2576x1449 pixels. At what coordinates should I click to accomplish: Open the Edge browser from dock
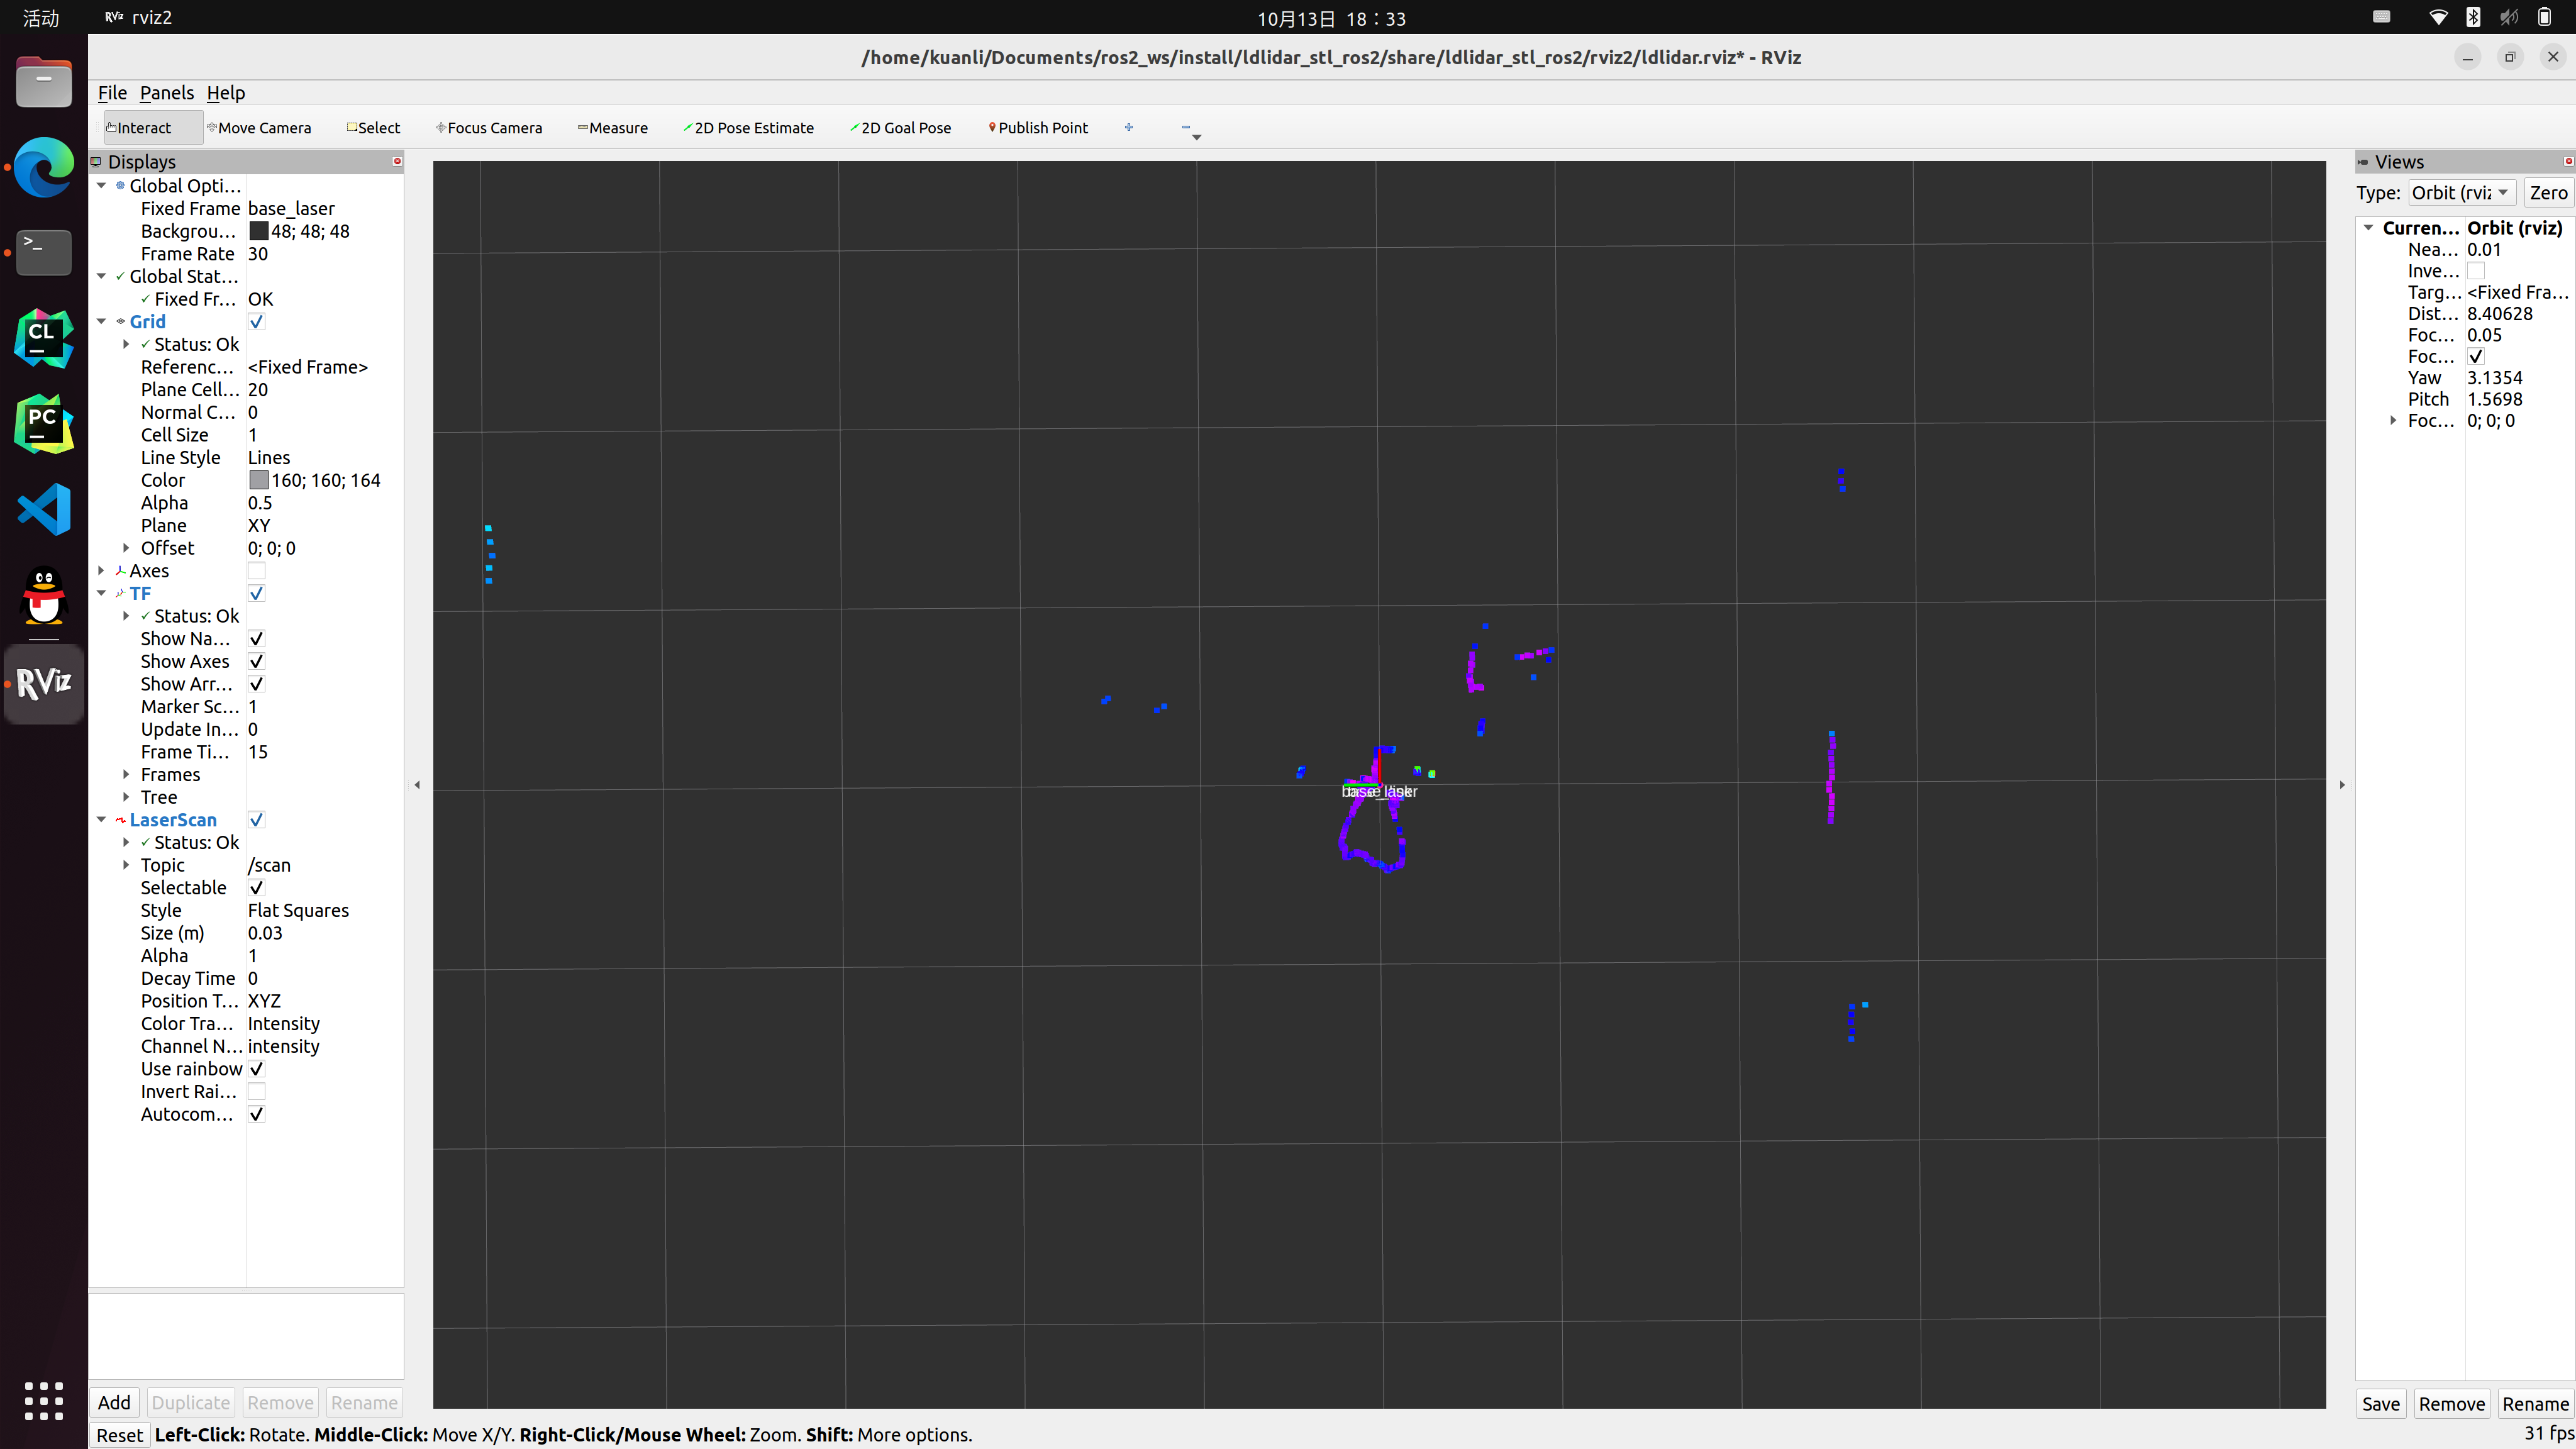[43, 167]
